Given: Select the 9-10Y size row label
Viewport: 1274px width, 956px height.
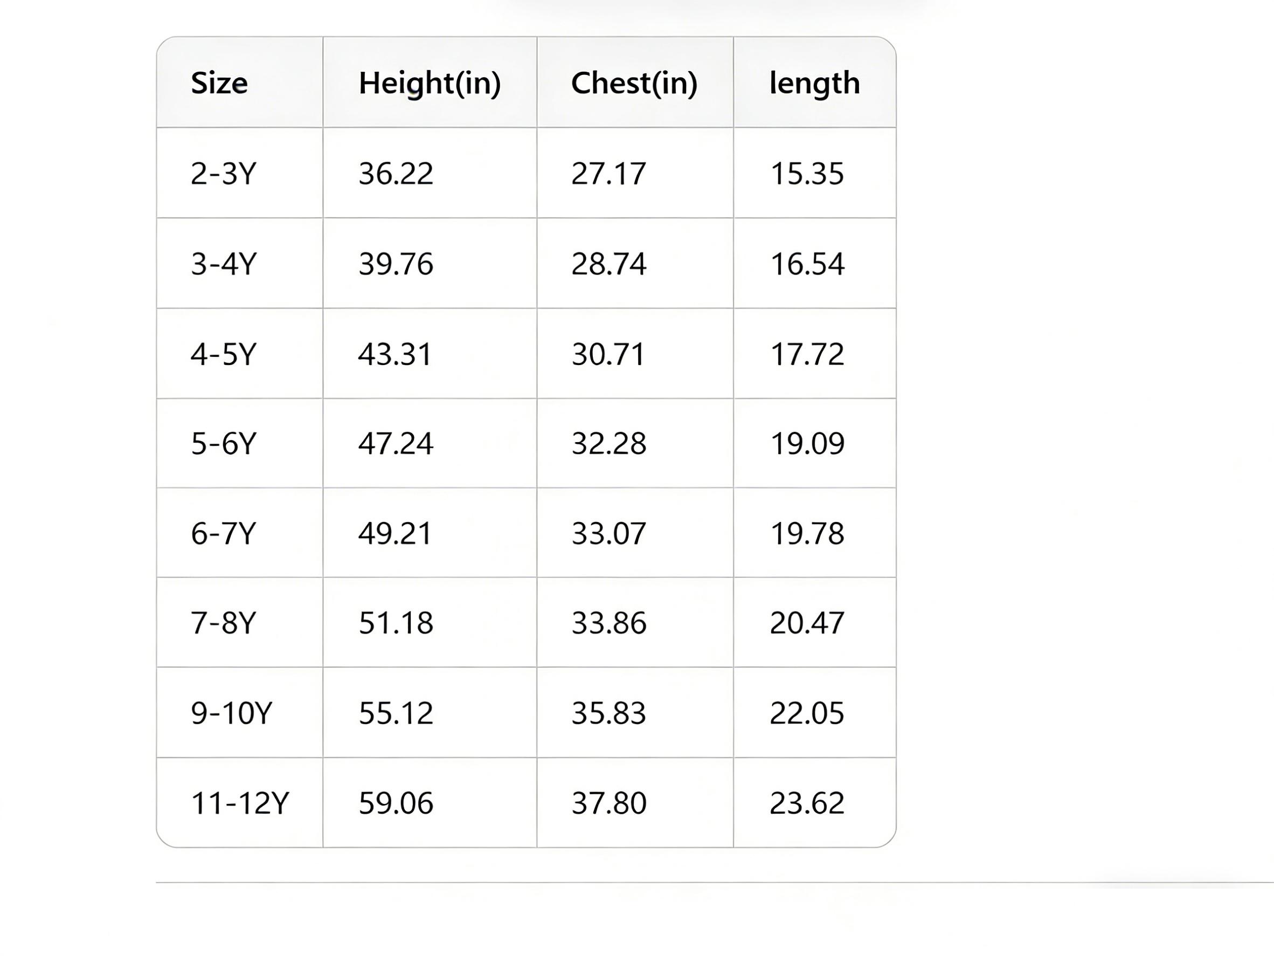Looking at the screenshot, I should pyautogui.click(x=231, y=713).
